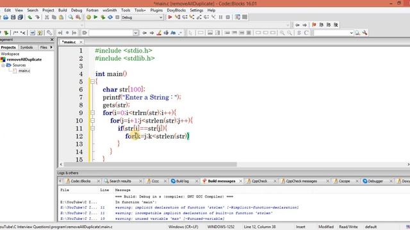Click the Clear all bookmarks flag icon
Screen dimensions: 410x230
click(336, 25)
